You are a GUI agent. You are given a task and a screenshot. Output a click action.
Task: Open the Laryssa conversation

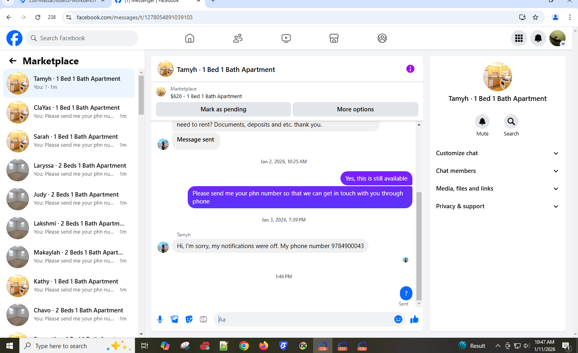69,170
